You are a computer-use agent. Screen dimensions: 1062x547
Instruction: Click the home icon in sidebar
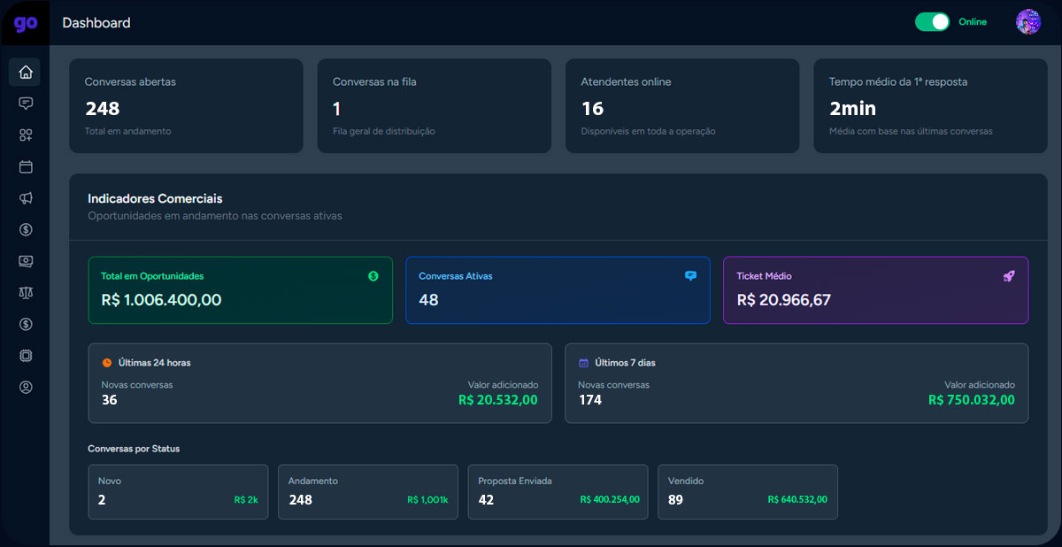click(x=26, y=73)
